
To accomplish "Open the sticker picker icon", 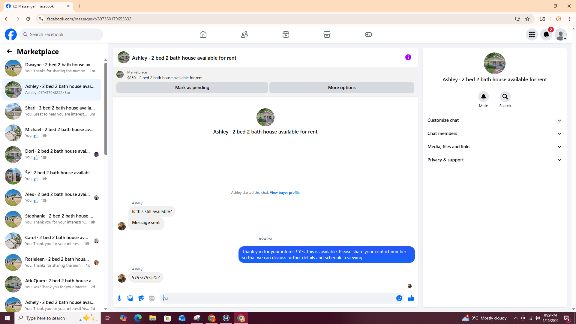I will point(141,298).
